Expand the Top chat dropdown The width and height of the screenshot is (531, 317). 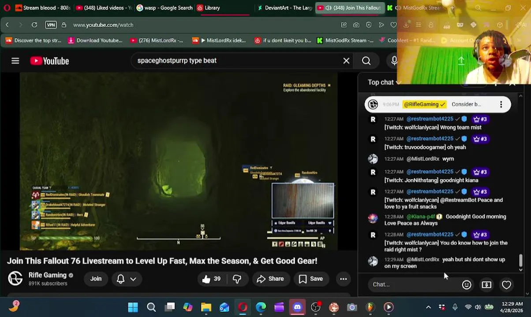tap(385, 82)
